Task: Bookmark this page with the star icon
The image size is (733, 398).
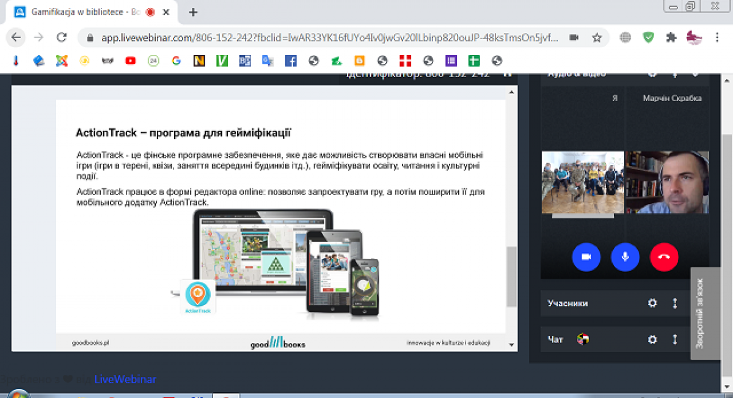Action: (597, 37)
